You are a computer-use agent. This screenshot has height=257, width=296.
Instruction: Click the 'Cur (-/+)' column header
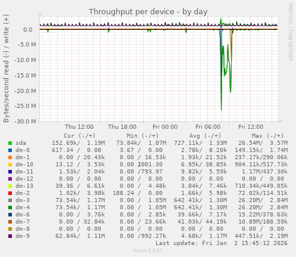point(80,136)
